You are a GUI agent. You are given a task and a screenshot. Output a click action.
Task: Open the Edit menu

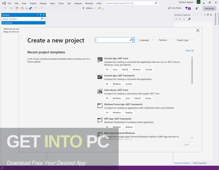pyautogui.click(x=17, y=3)
